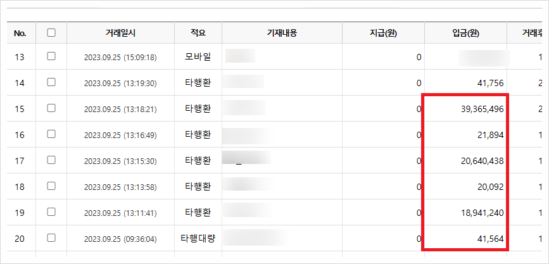Check the checkbox for row 19
Image resolution: width=549 pixels, height=264 pixels.
(51, 212)
